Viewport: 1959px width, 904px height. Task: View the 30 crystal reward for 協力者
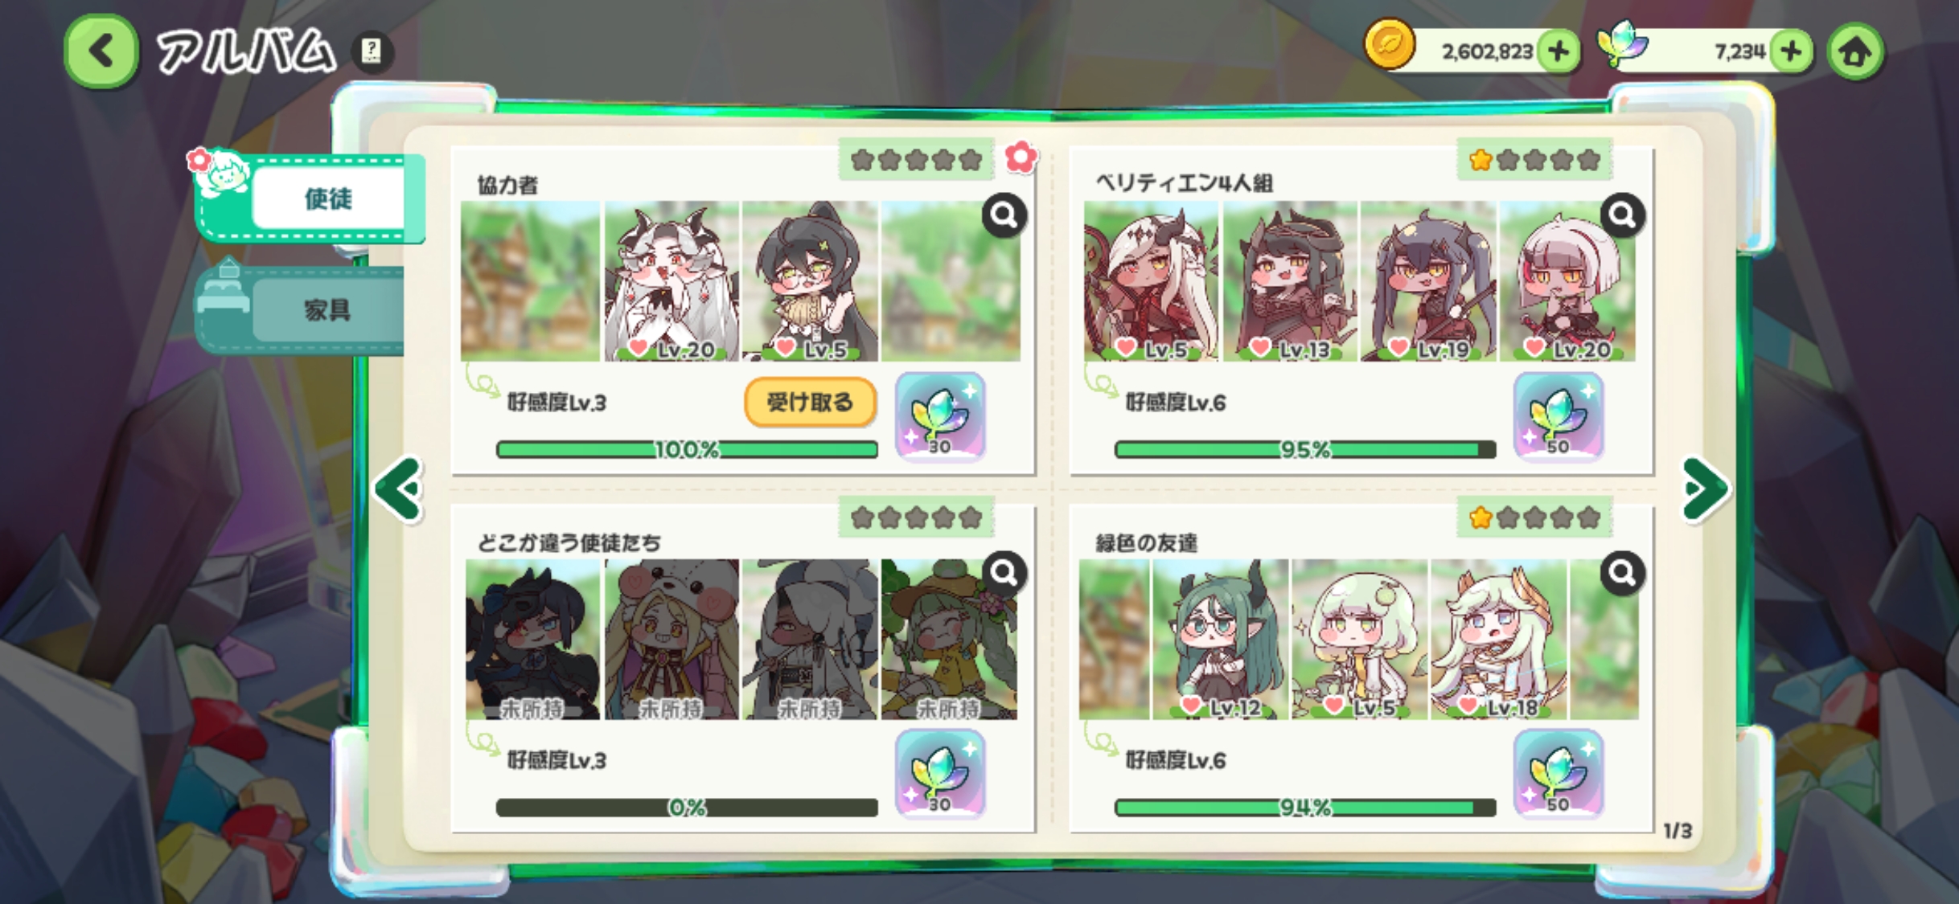tap(940, 417)
